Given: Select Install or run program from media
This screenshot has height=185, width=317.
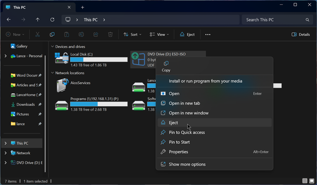Looking at the screenshot, I should [215, 81].
